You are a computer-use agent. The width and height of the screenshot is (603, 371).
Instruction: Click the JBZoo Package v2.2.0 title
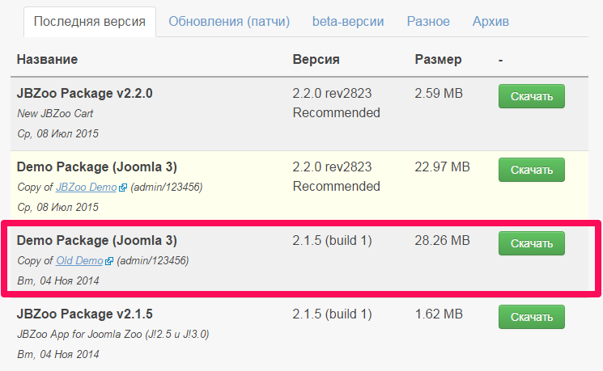point(85,93)
